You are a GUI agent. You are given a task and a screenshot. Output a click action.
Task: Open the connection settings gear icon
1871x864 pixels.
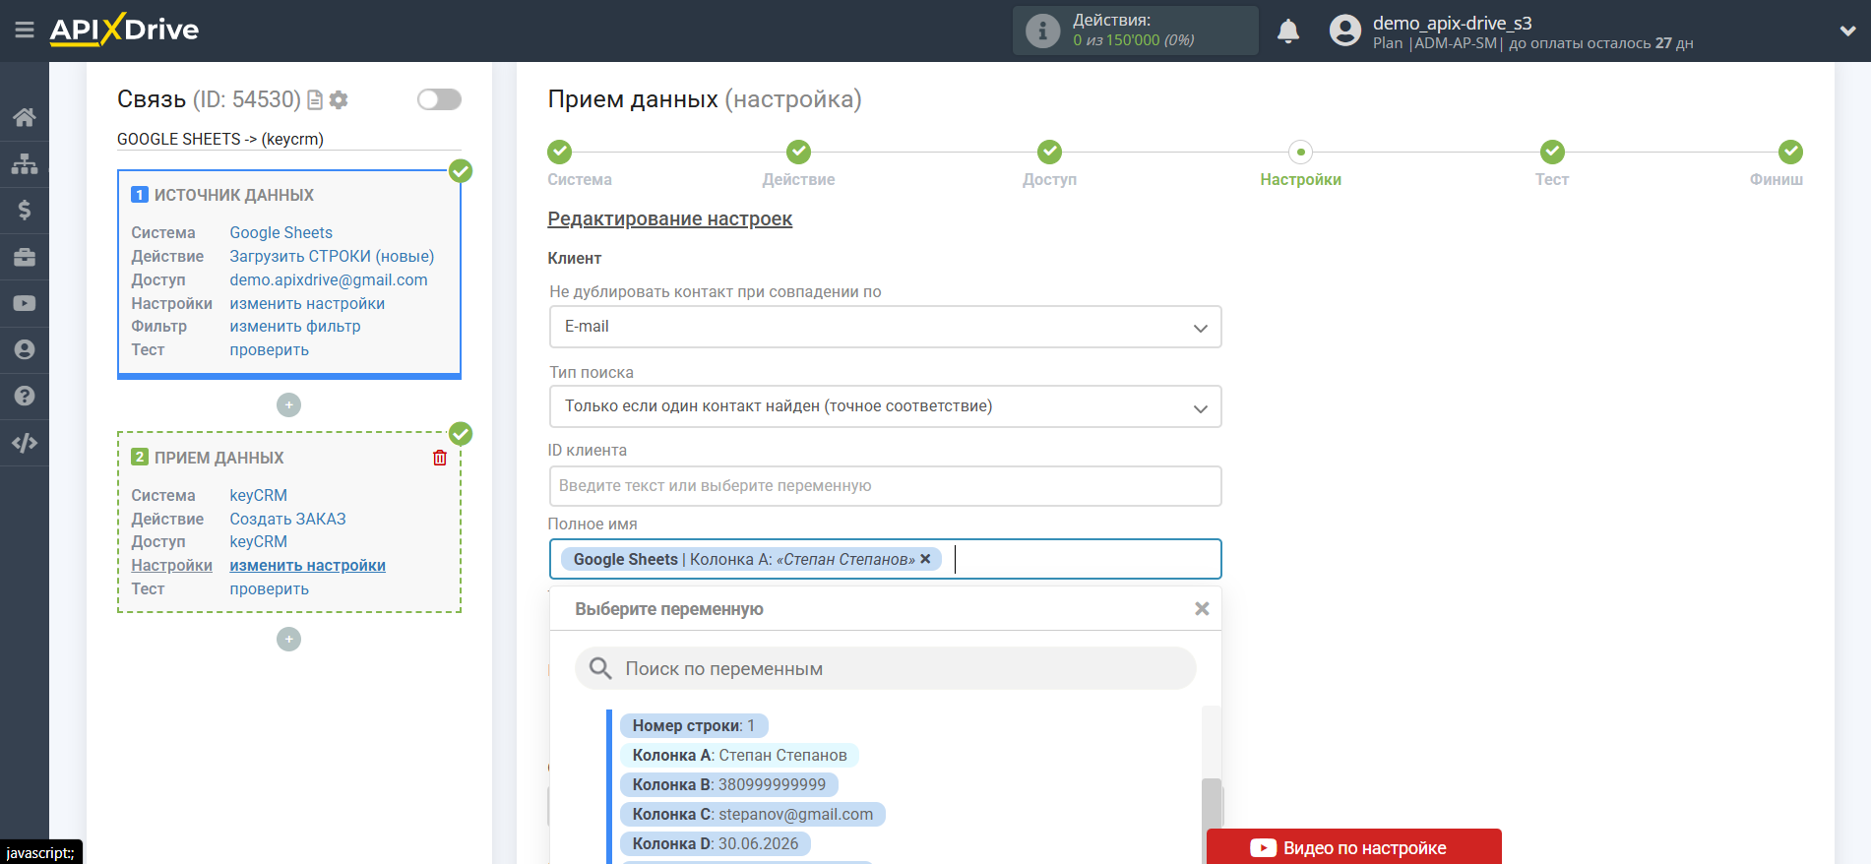click(x=339, y=99)
